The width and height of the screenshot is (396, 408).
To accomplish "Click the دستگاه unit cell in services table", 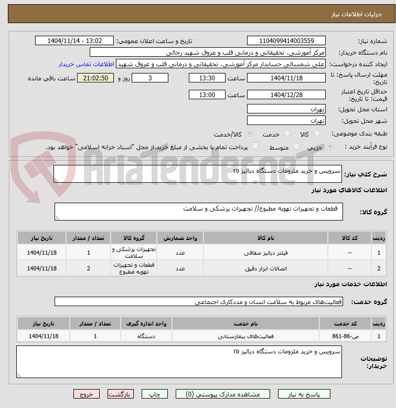I will (146, 336).
